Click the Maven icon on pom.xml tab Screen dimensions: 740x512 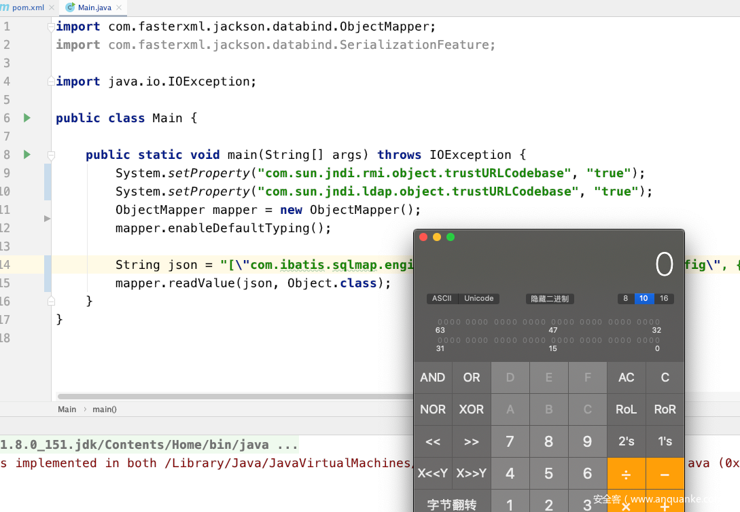[x=5, y=7]
